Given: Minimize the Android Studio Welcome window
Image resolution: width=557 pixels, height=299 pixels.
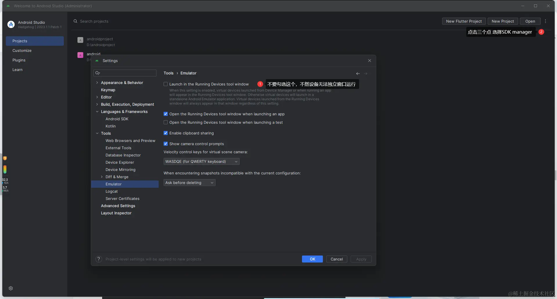Looking at the screenshot, I should [x=523, y=6].
